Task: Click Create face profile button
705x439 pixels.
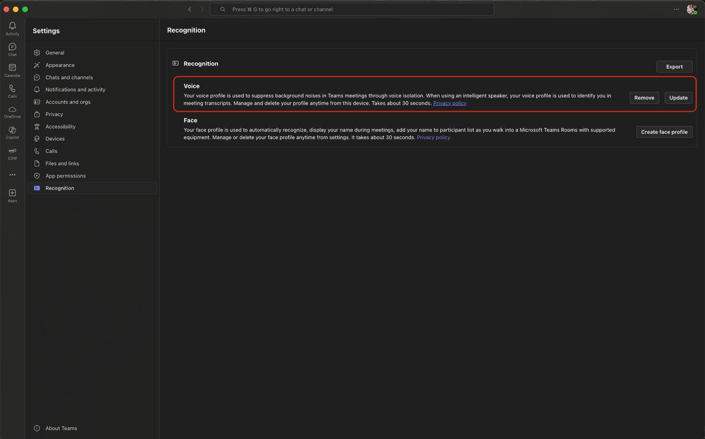Action: pyautogui.click(x=664, y=132)
